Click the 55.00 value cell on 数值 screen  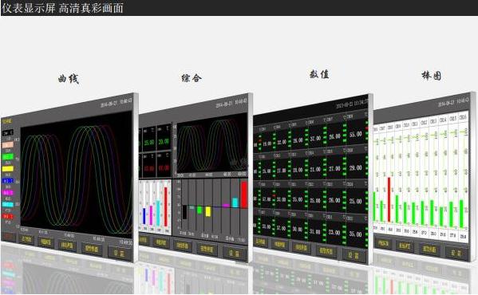point(356,134)
